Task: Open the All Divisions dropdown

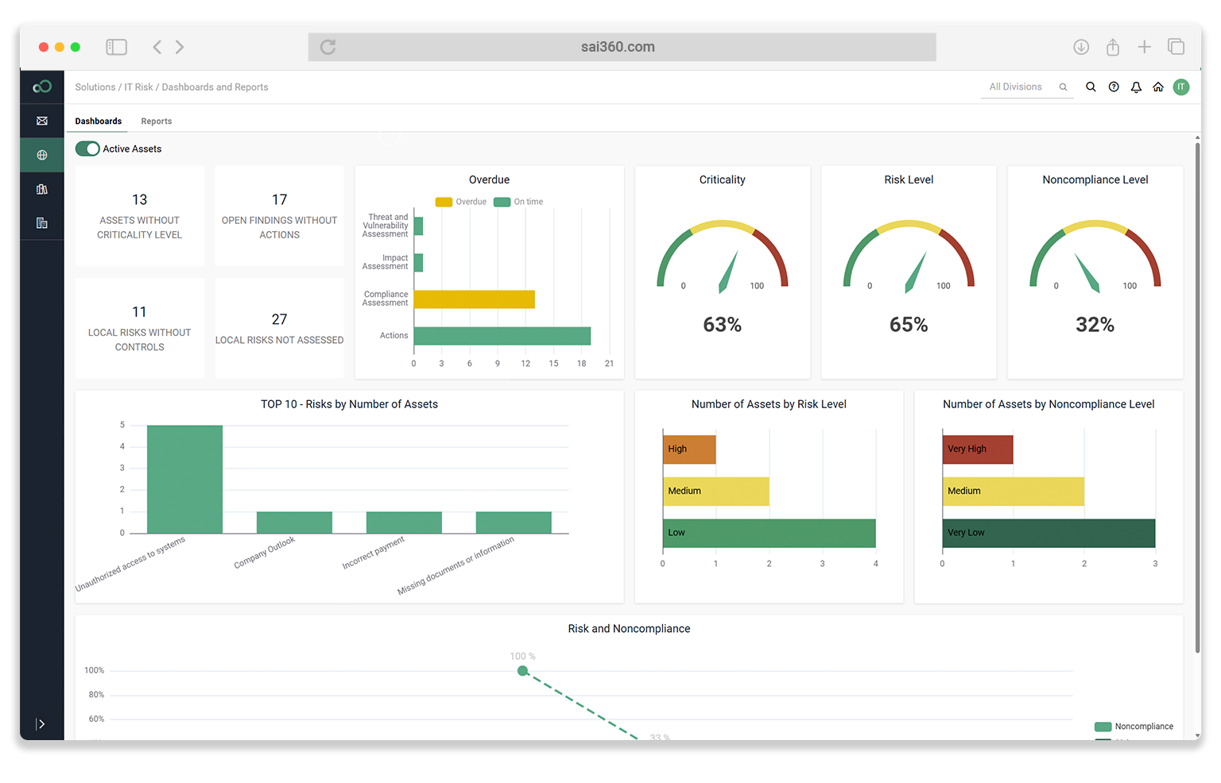Action: (x=1026, y=87)
